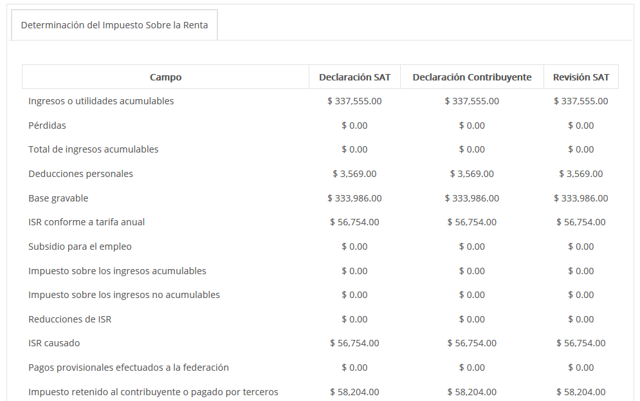Click Revisión SAT value for Deducciones personales
The height and width of the screenshot is (401, 640).
[x=581, y=174]
